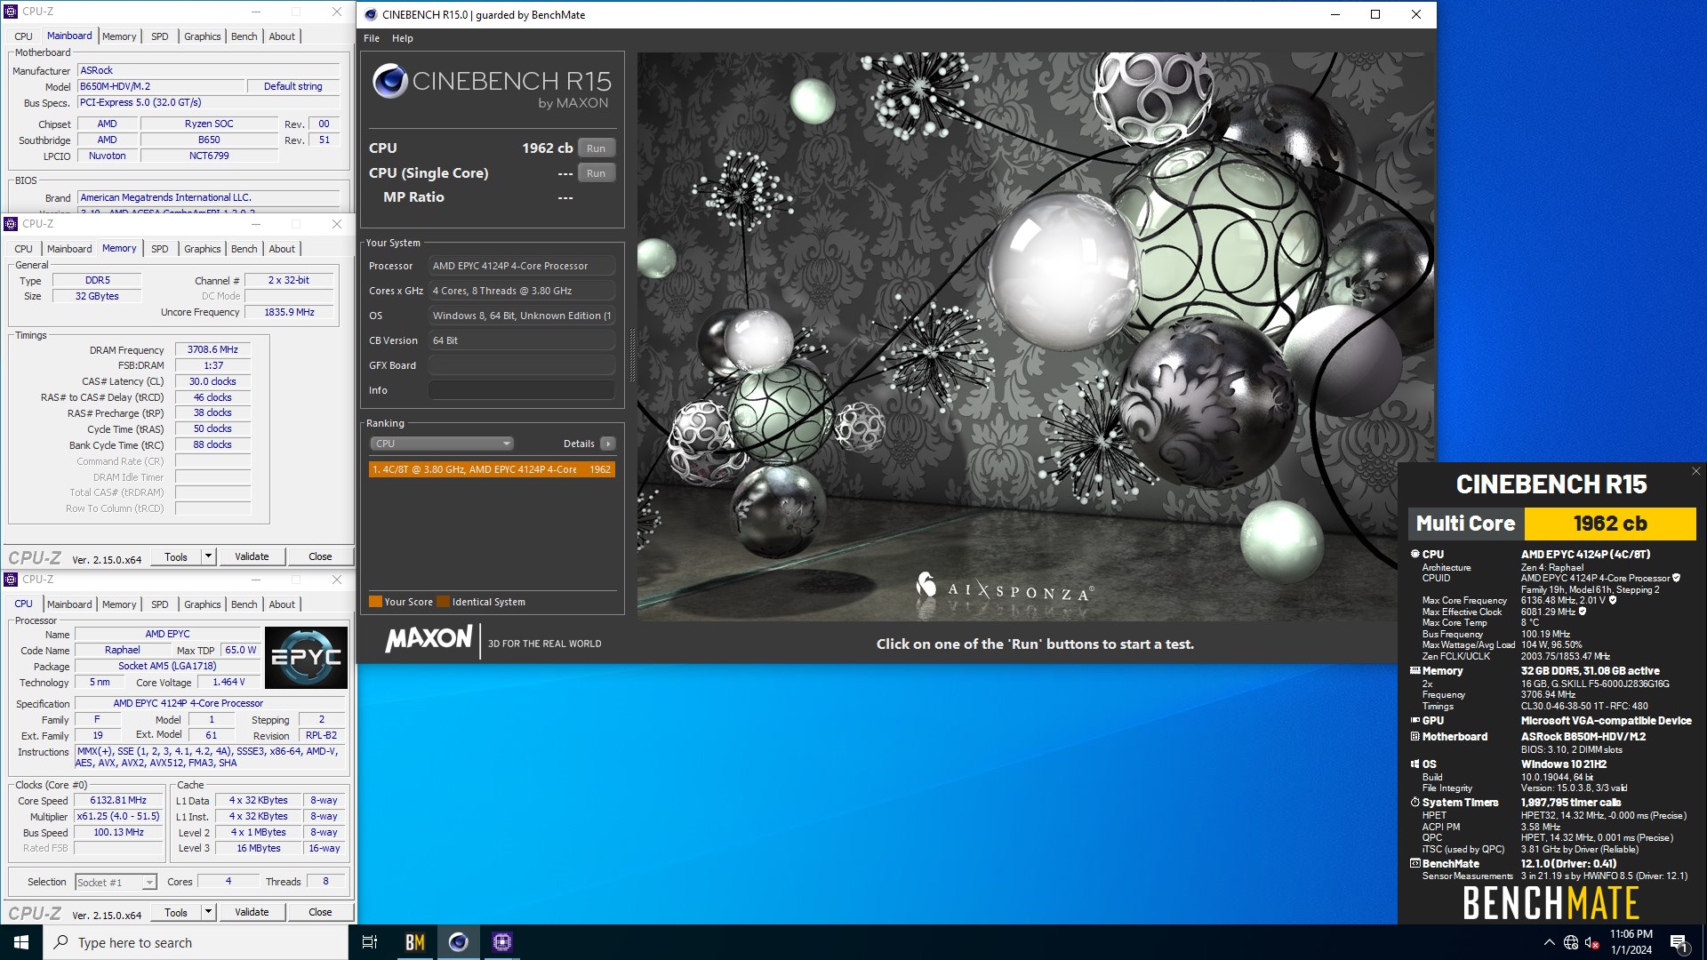The image size is (1707, 960).
Task: Click the Windows Start button
Action: point(21,942)
